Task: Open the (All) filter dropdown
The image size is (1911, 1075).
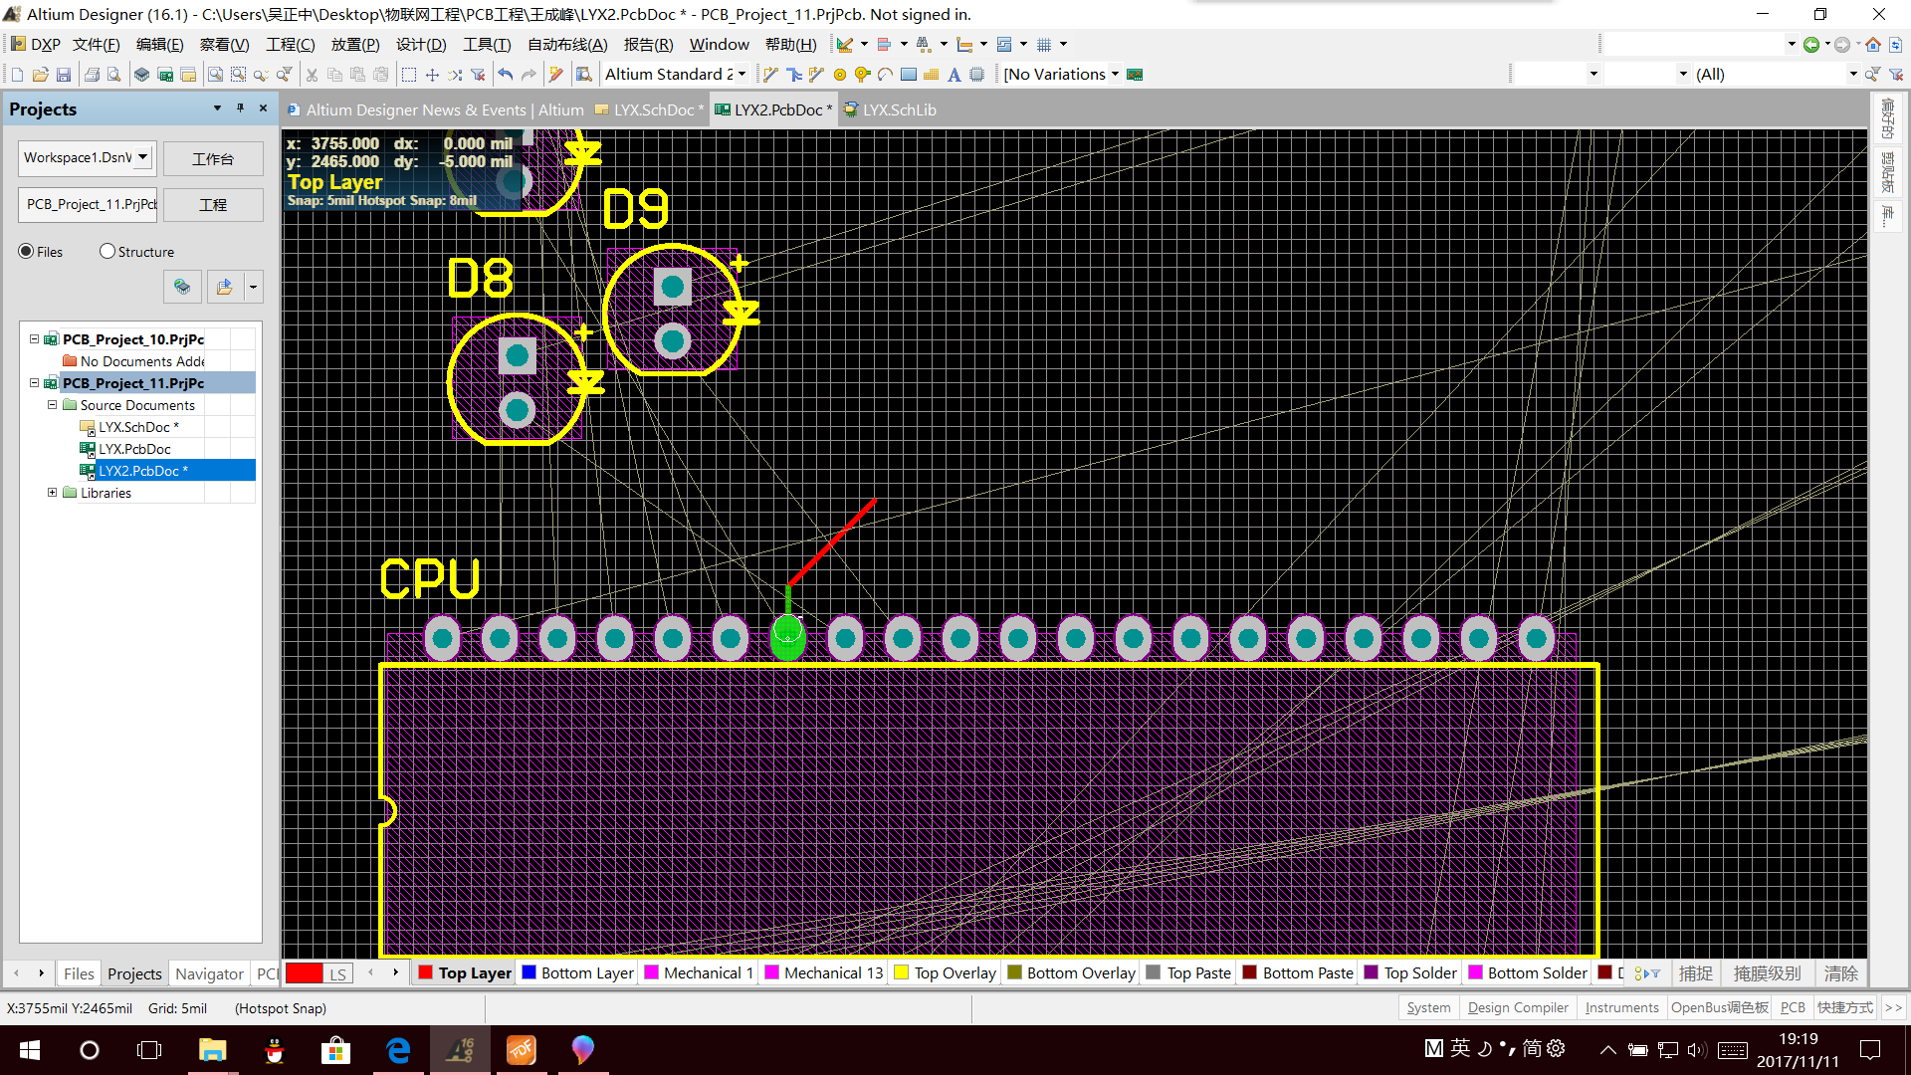Action: coord(1853,75)
